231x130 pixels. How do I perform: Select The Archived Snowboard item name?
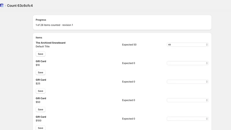click(51, 43)
